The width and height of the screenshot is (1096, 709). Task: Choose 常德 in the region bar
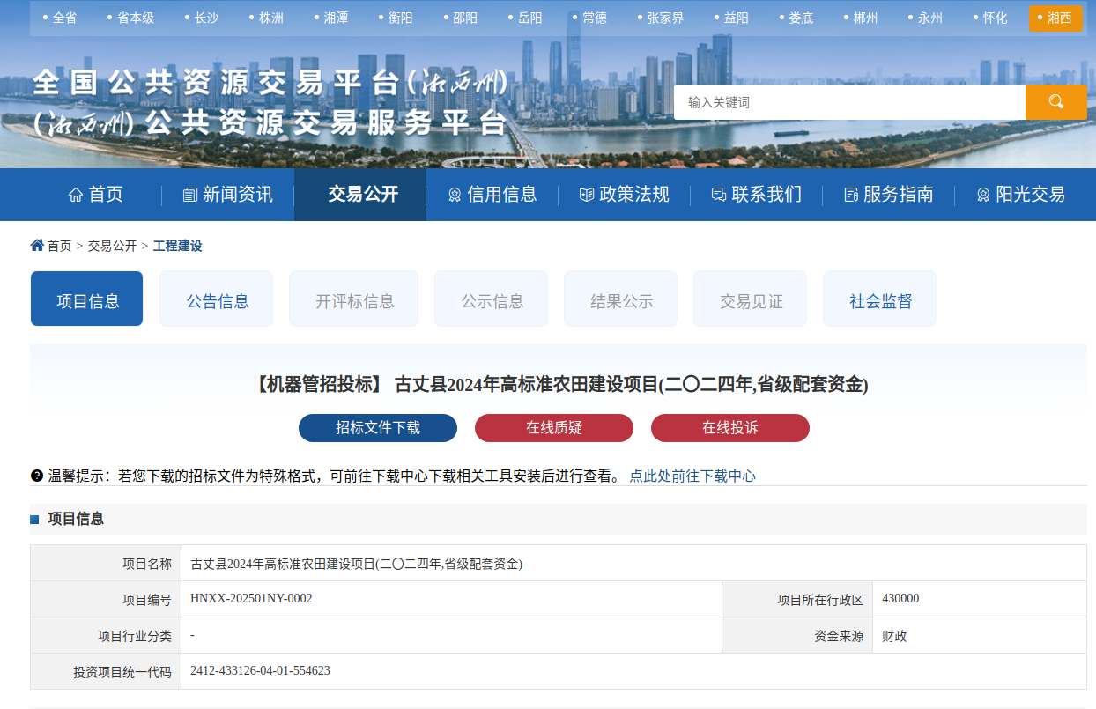pyautogui.click(x=595, y=18)
